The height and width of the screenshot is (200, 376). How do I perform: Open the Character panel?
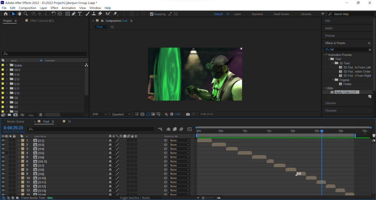point(331,110)
